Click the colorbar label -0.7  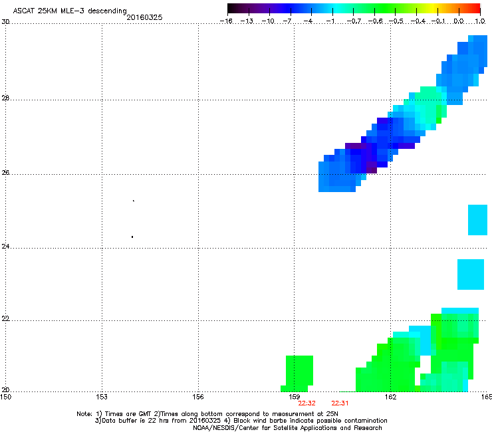[x=354, y=21]
